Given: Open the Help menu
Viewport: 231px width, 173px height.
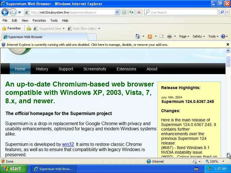Looking at the screenshot, I should pyautogui.click(x=65, y=20).
